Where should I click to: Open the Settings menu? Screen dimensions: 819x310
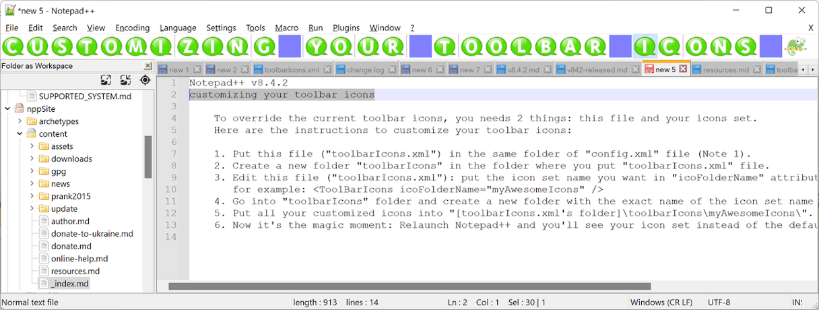click(221, 28)
